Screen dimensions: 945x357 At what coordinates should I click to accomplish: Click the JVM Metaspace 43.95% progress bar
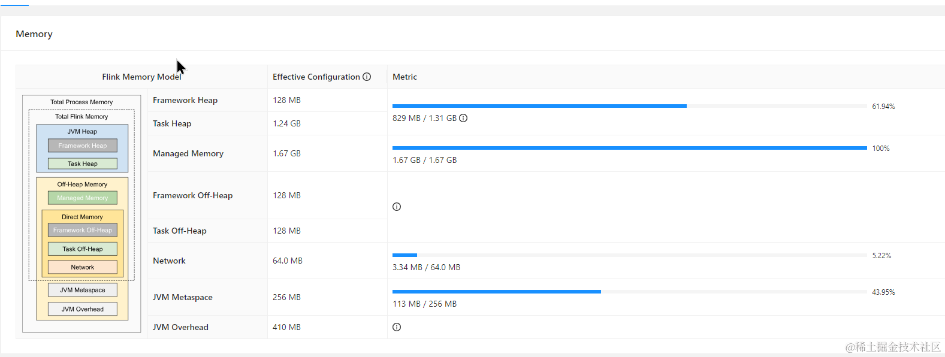[x=629, y=292]
